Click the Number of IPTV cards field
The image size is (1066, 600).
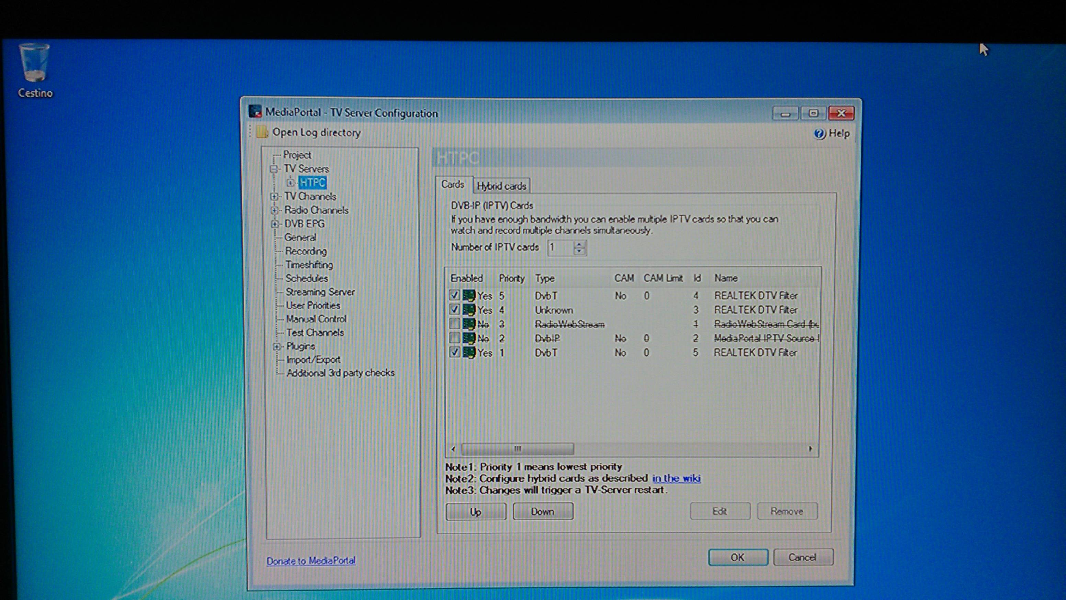[560, 248]
